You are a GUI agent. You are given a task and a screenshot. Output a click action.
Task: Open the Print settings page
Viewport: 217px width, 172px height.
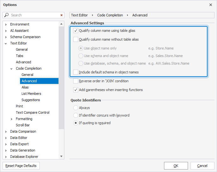(19, 106)
